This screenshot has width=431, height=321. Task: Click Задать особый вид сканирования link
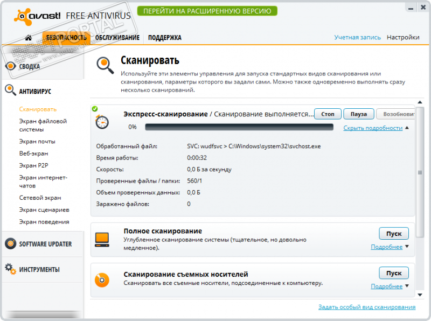coord(367,307)
